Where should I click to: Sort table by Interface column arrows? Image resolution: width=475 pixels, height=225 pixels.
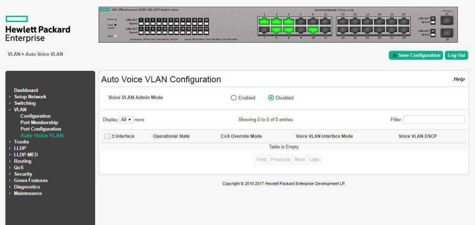(x=114, y=137)
